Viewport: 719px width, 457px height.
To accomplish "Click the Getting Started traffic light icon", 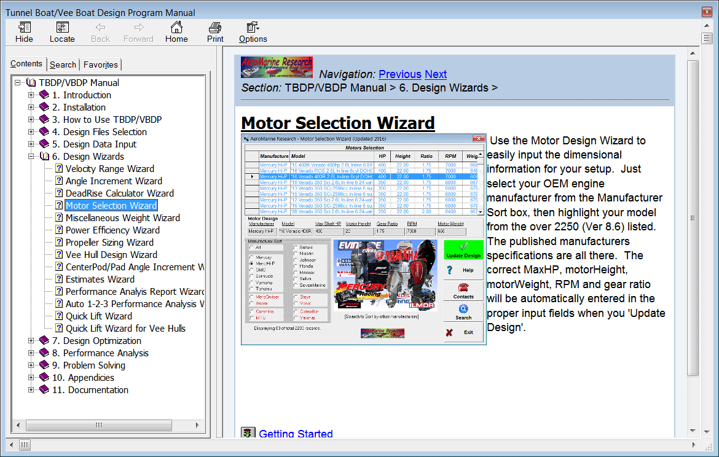I will point(248,432).
